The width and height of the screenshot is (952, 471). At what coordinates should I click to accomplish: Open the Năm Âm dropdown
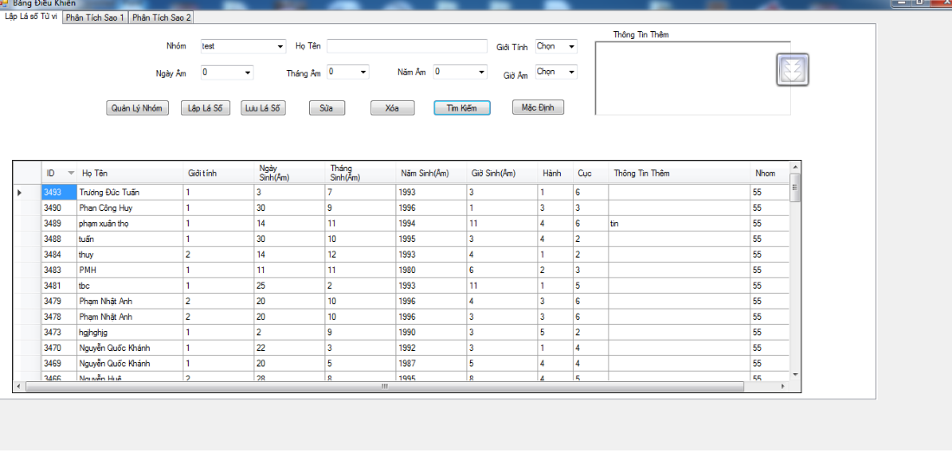click(481, 73)
